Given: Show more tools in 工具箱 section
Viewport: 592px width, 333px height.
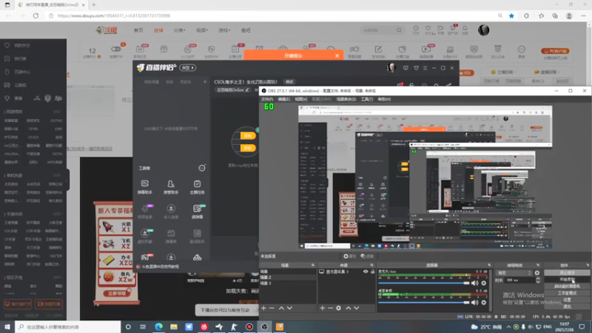Looking at the screenshot, I should (x=202, y=168).
